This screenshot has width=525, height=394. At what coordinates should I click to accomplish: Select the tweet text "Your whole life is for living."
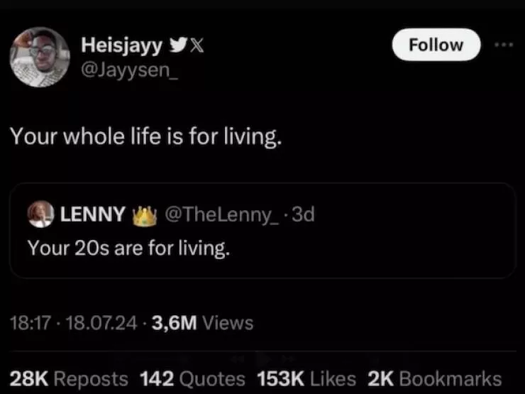145,137
